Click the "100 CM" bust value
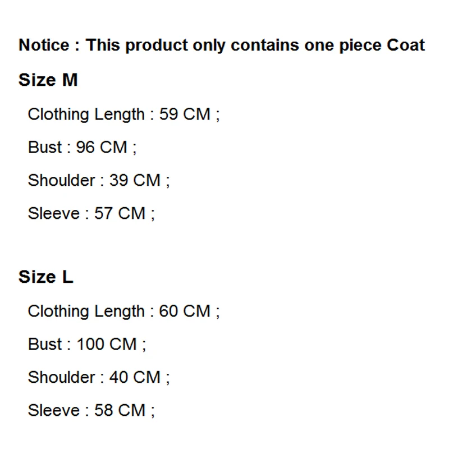The image size is (449, 449). coord(107,343)
